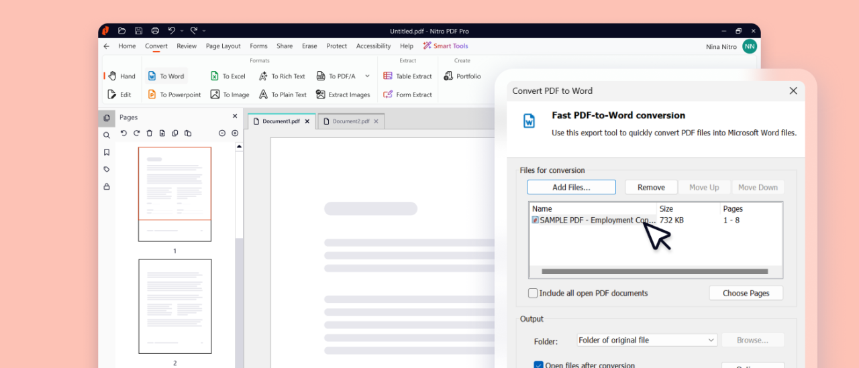Expand the chevron next to To PDF/A
The width and height of the screenshot is (859, 368).
367,76
